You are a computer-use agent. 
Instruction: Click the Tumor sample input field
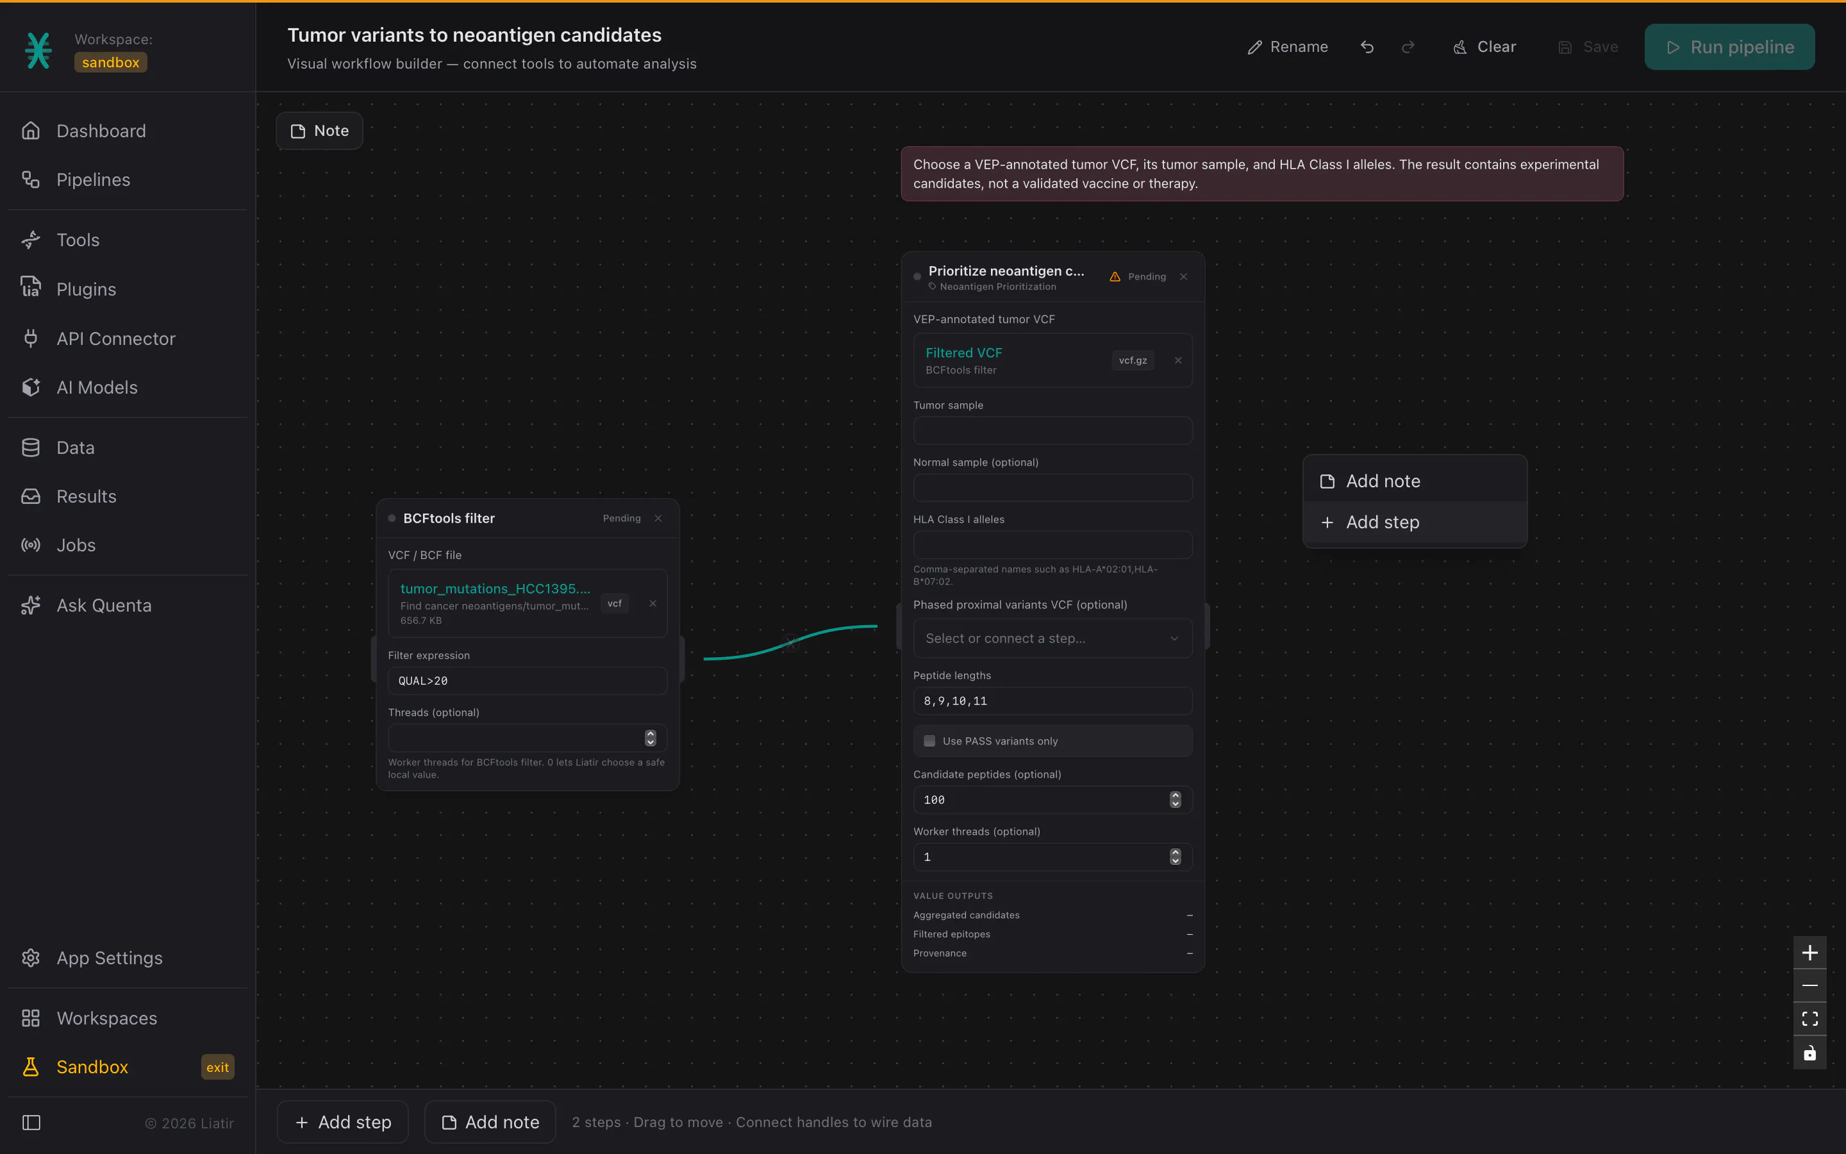pyautogui.click(x=1052, y=430)
